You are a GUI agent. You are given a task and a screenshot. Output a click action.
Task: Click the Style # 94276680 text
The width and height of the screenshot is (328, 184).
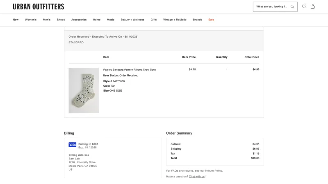114,81
